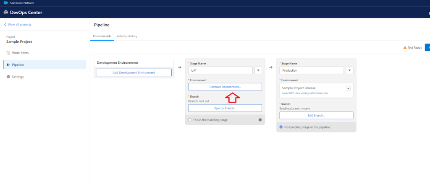Click the Pipeline page heading
Viewport: 430px width, 189px height.
click(102, 25)
